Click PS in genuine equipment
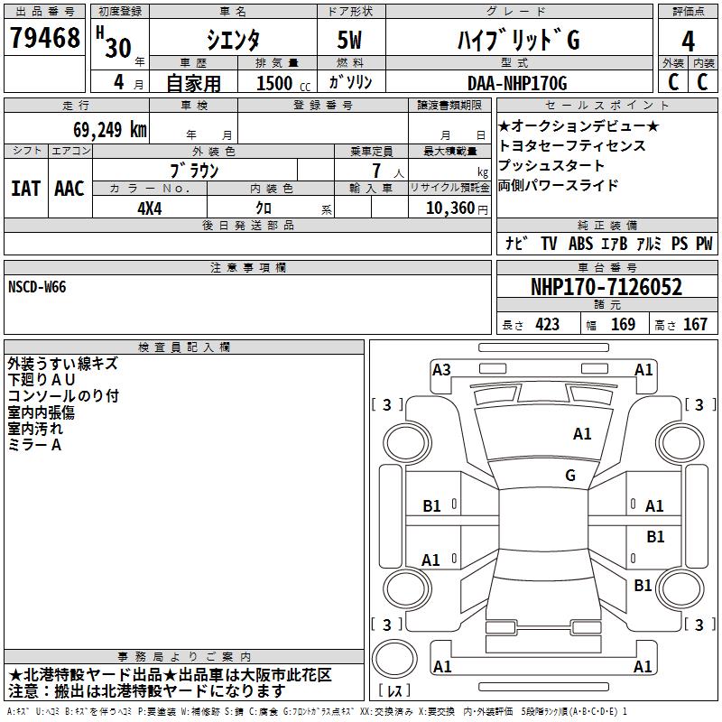The width and height of the screenshot is (722, 722). pyautogui.click(x=680, y=243)
